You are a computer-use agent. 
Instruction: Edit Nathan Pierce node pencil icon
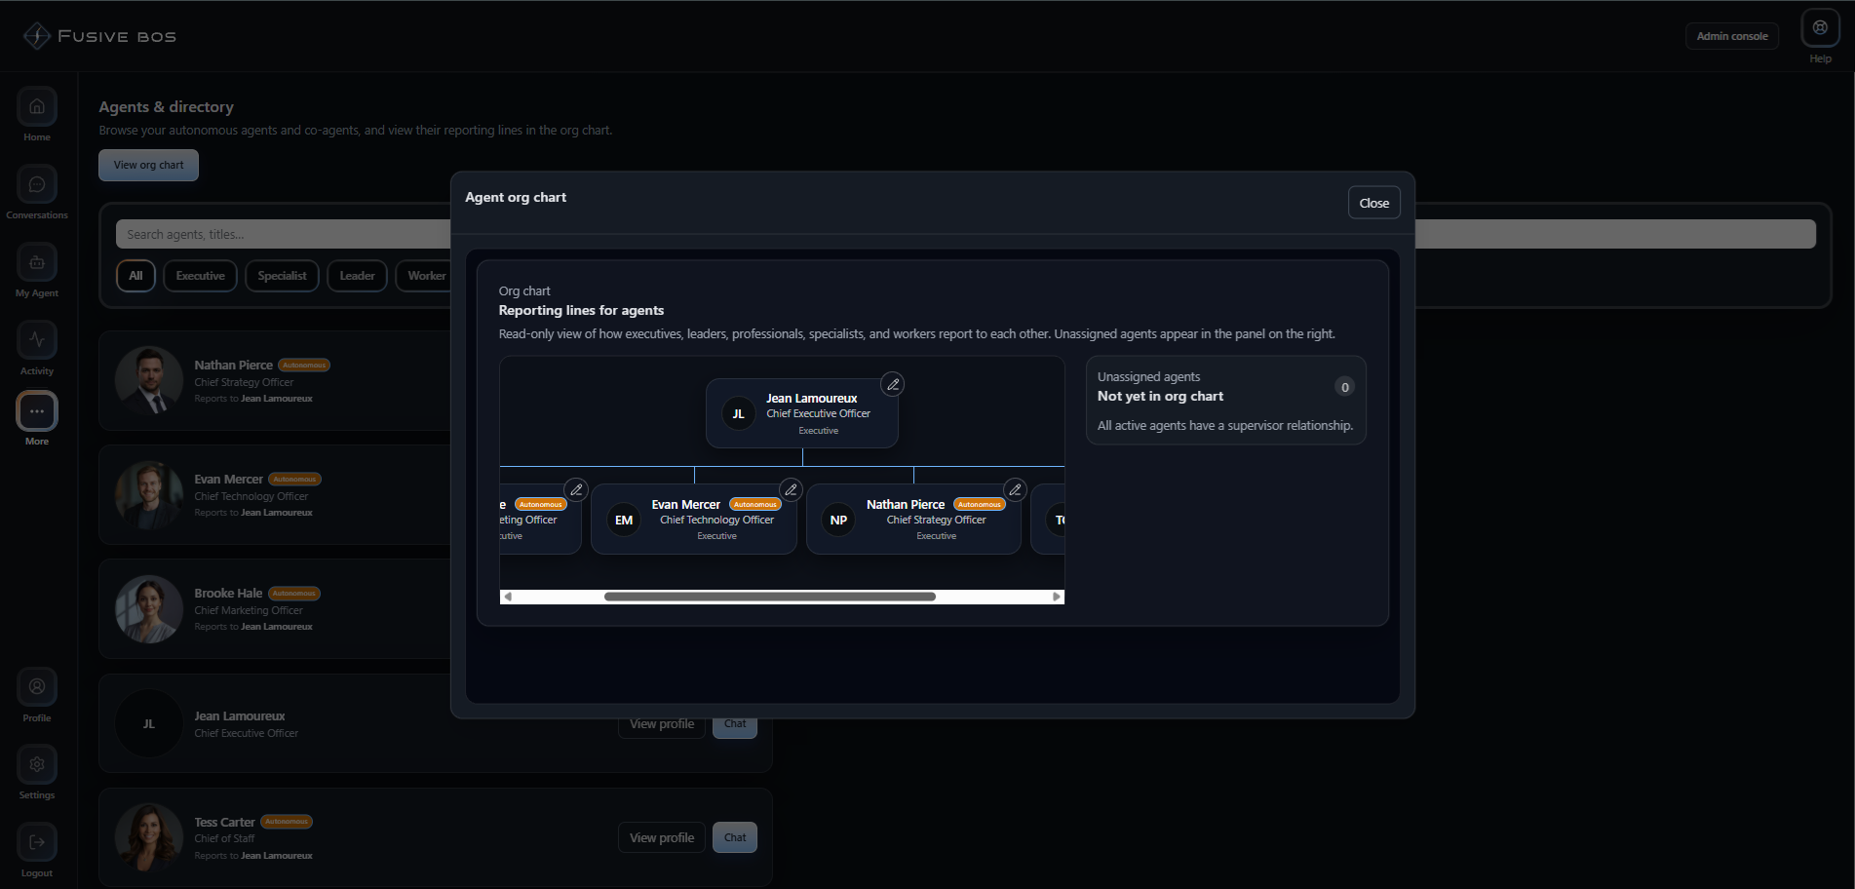coord(1015,489)
